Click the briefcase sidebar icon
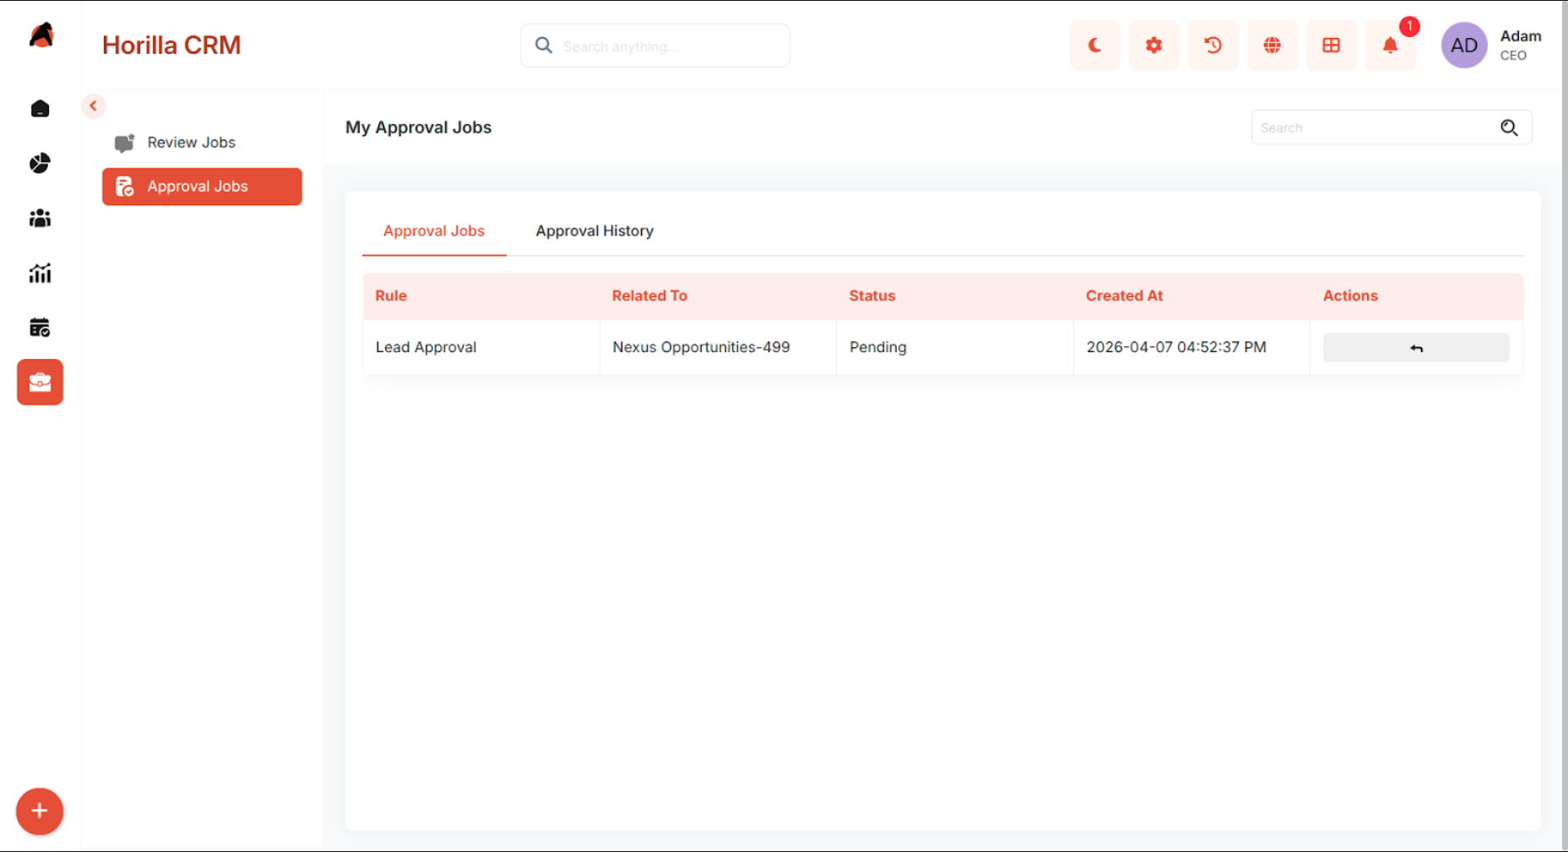The image size is (1568, 852). pyautogui.click(x=40, y=383)
